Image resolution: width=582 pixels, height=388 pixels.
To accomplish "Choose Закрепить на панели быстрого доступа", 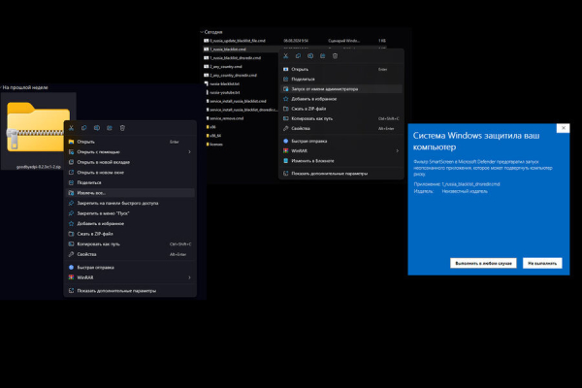I will (130, 203).
